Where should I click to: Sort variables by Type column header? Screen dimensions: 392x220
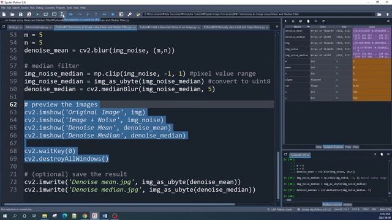[323, 27]
